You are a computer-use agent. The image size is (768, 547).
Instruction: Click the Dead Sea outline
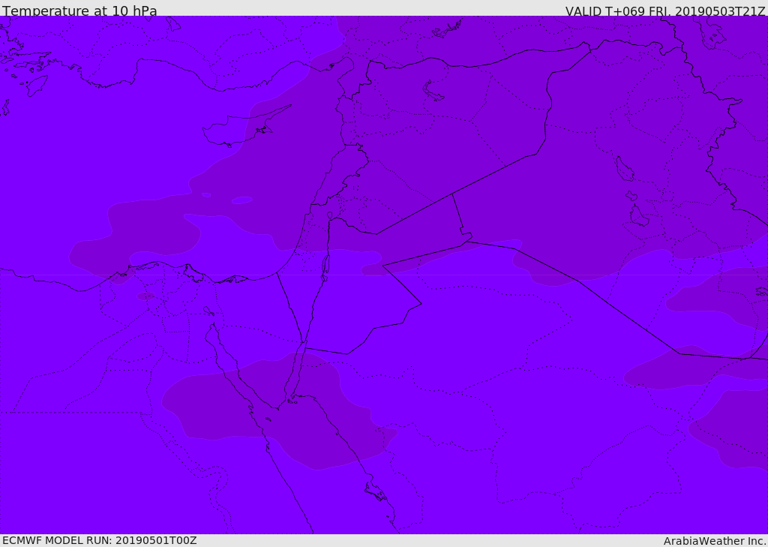tap(325, 266)
